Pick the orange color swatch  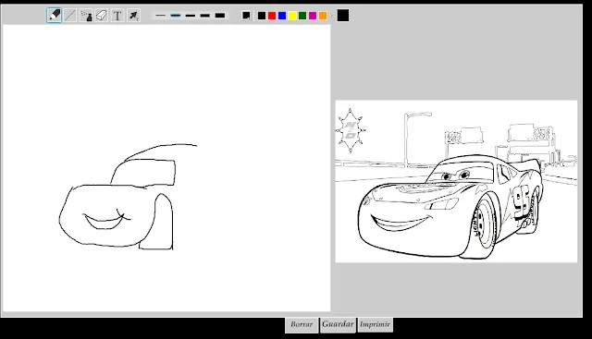click(323, 16)
